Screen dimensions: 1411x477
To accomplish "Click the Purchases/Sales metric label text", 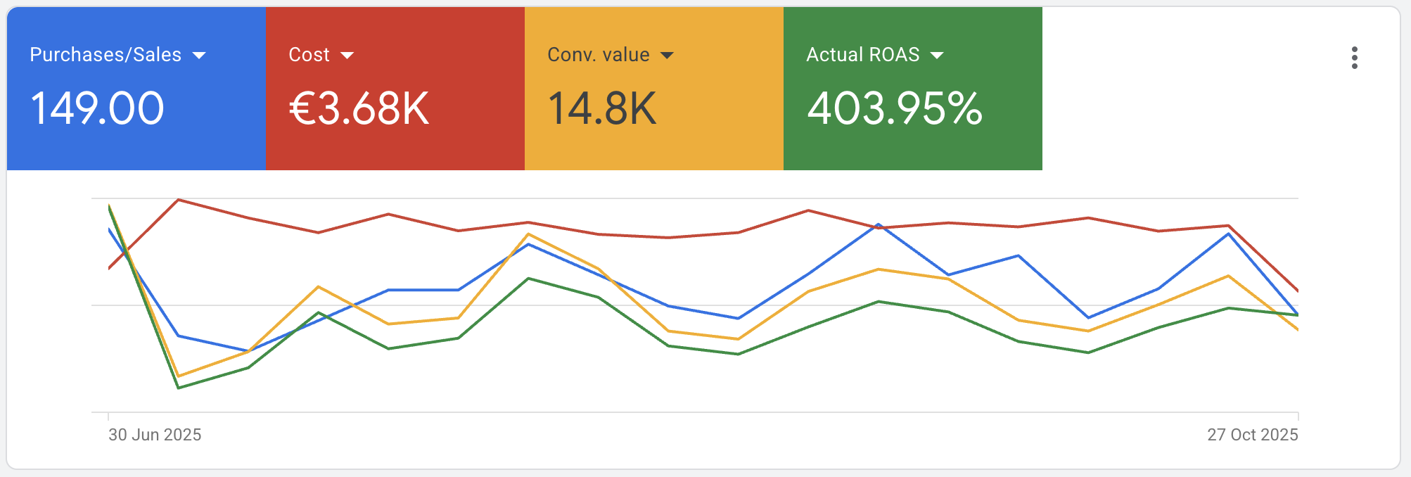I will tap(106, 55).
